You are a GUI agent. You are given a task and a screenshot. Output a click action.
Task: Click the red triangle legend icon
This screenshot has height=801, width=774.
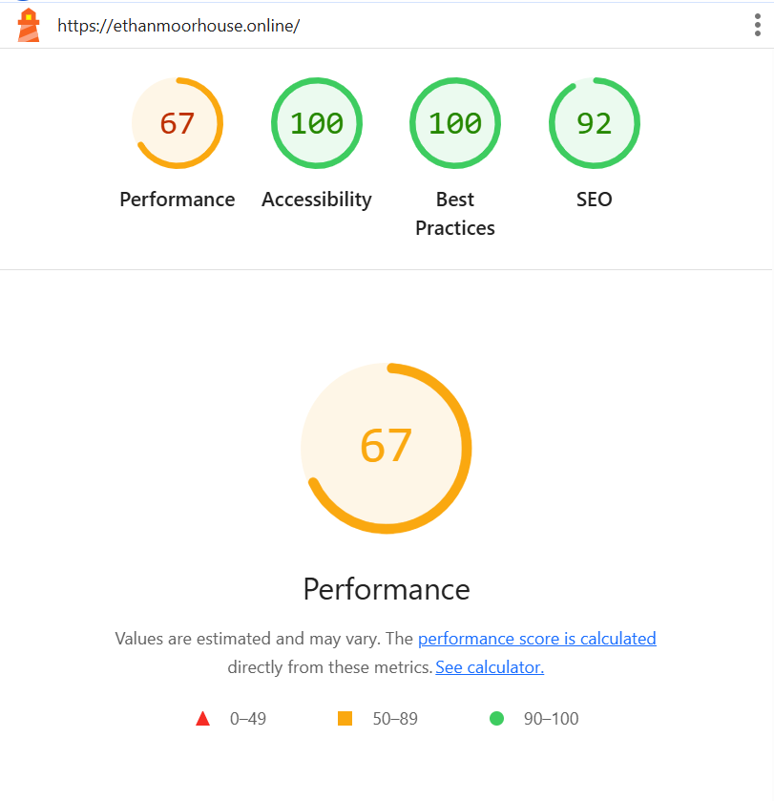click(x=202, y=719)
